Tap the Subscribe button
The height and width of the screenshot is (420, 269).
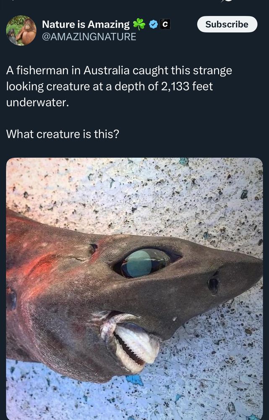[x=227, y=24]
